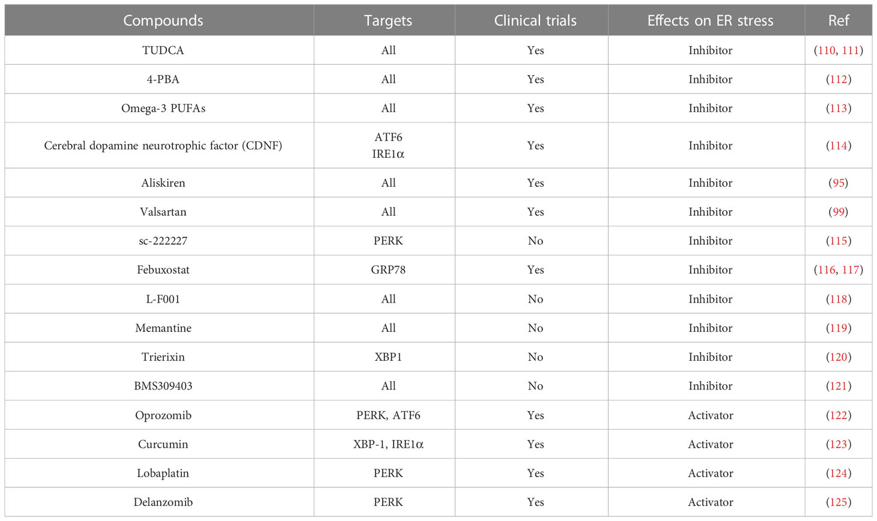
Task: Click reference 112 for 4-PBA
Action: (839, 79)
